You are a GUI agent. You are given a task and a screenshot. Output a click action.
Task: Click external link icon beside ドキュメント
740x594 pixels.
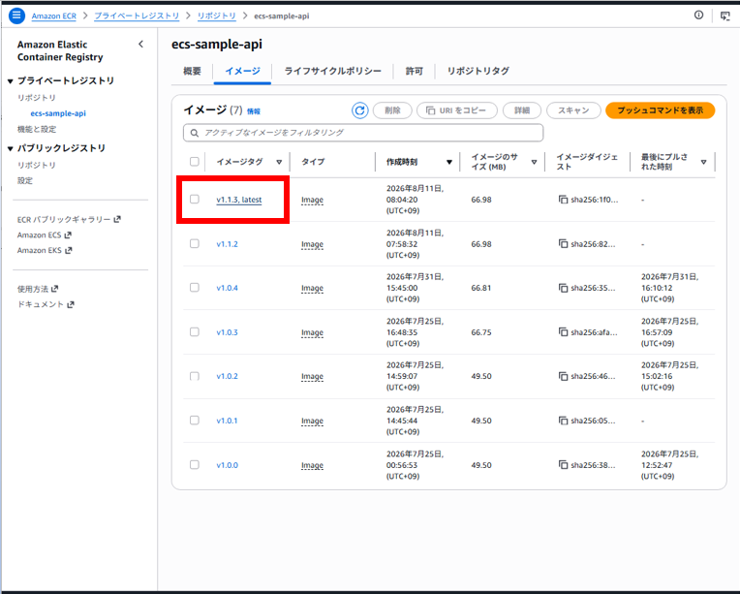71,304
